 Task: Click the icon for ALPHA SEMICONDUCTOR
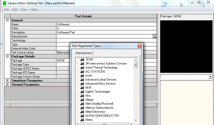coord(82,116)
